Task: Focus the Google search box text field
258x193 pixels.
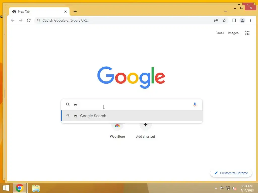Action: coord(132,105)
